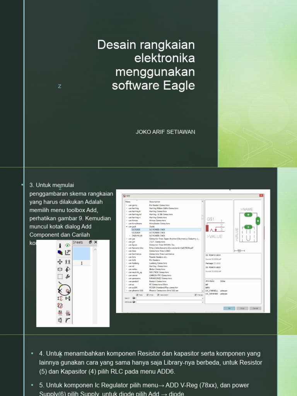297x396 pixels.
Task: Click the Attributes arrow icon in ADD dialog
Action: click(134, 302)
